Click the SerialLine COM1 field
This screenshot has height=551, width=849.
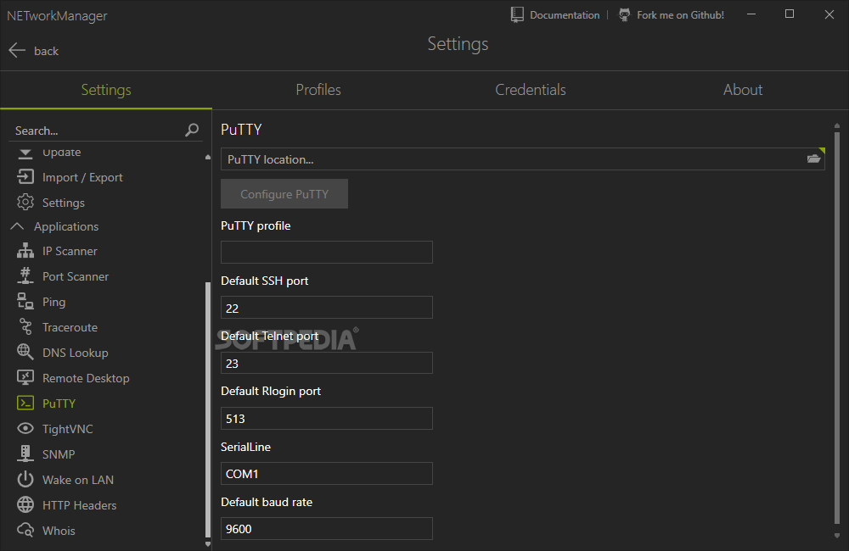[x=327, y=473]
